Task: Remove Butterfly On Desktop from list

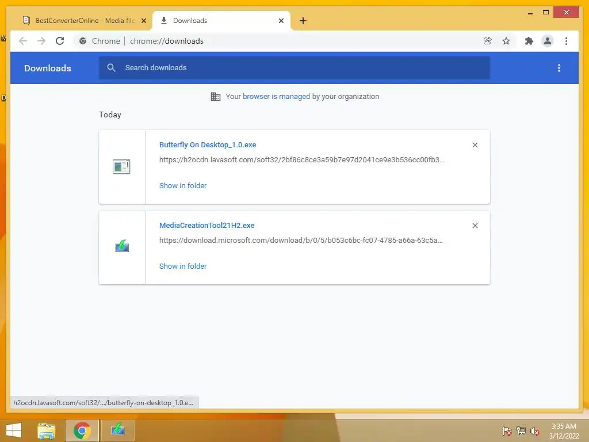Action: pyautogui.click(x=475, y=145)
